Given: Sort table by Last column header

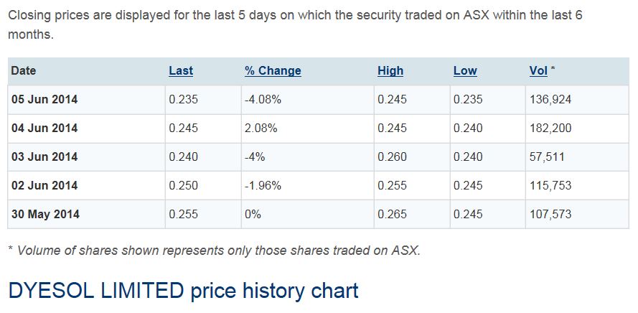Looking at the screenshot, I should click(x=181, y=70).
